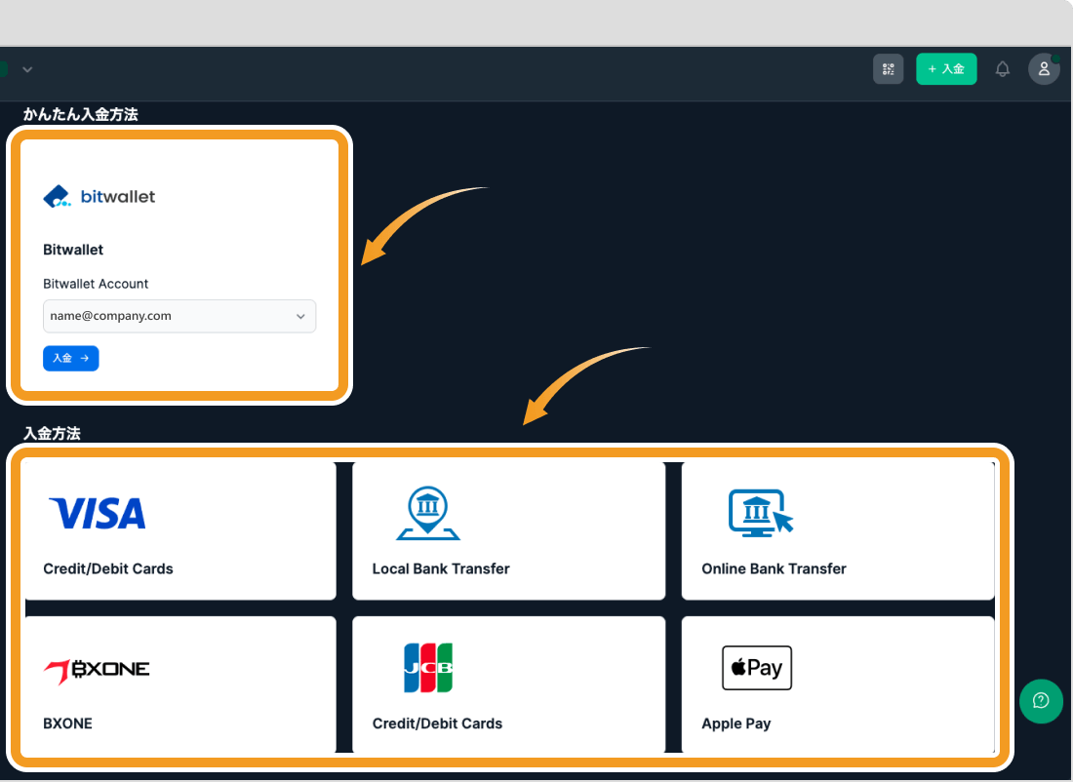Choose the Local Bank Transfer icon
The width and height of the screenshot is (1073, 782).
pyautogui.click(x=427, y=513)
